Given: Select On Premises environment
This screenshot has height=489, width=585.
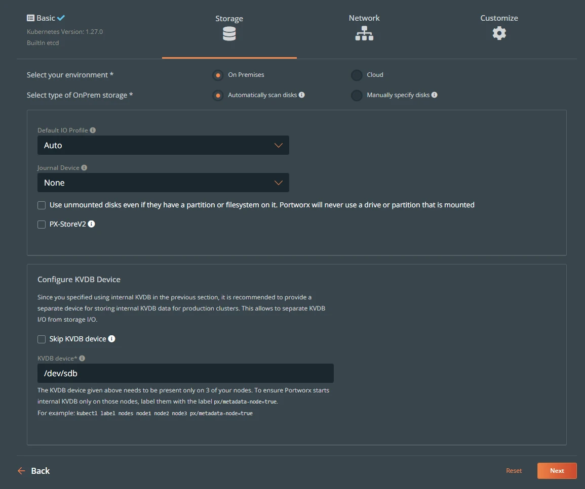Looking at the screenshot, I should (x=218, y=75).
